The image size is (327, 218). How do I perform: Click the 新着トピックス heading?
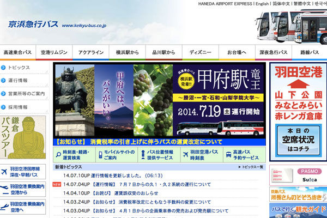coord(69,167)
